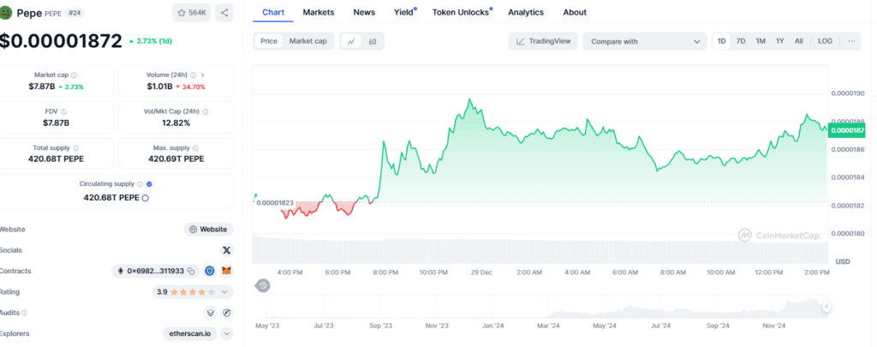Expand the explorers chevron next to etherscan.io
The width and height of the screenshot is (877, 347).
tap(226, 333)
